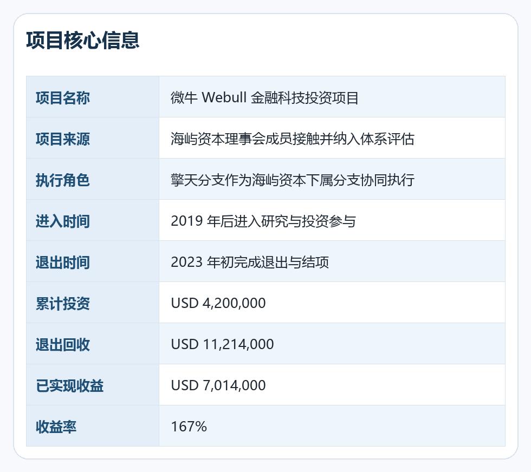The image size is (531, 472).
Task: Select 海屿资本理事会成员接触并纳入体系评估 text
Action: point(293,139)
